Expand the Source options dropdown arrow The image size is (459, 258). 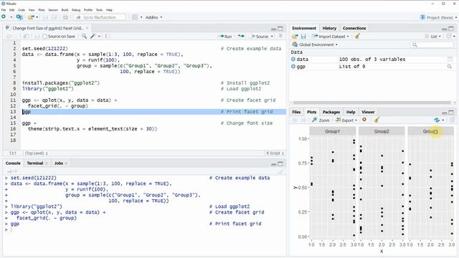(x=272, y=37)
